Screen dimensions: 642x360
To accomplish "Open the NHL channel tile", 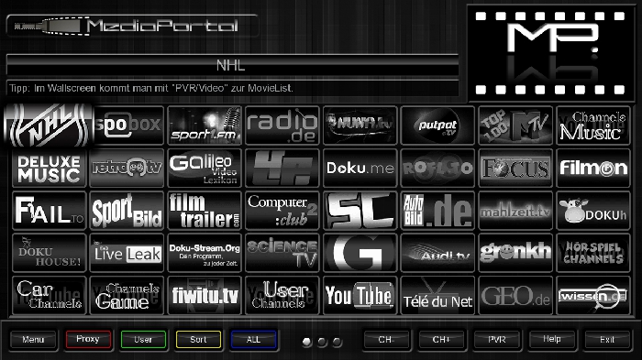I will 50,125.
